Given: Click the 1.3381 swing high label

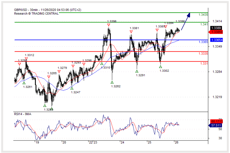Looking at the screenshot, I should pos(134,28).
